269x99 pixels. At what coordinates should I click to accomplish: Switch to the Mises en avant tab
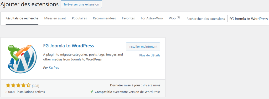pos(55,18)
